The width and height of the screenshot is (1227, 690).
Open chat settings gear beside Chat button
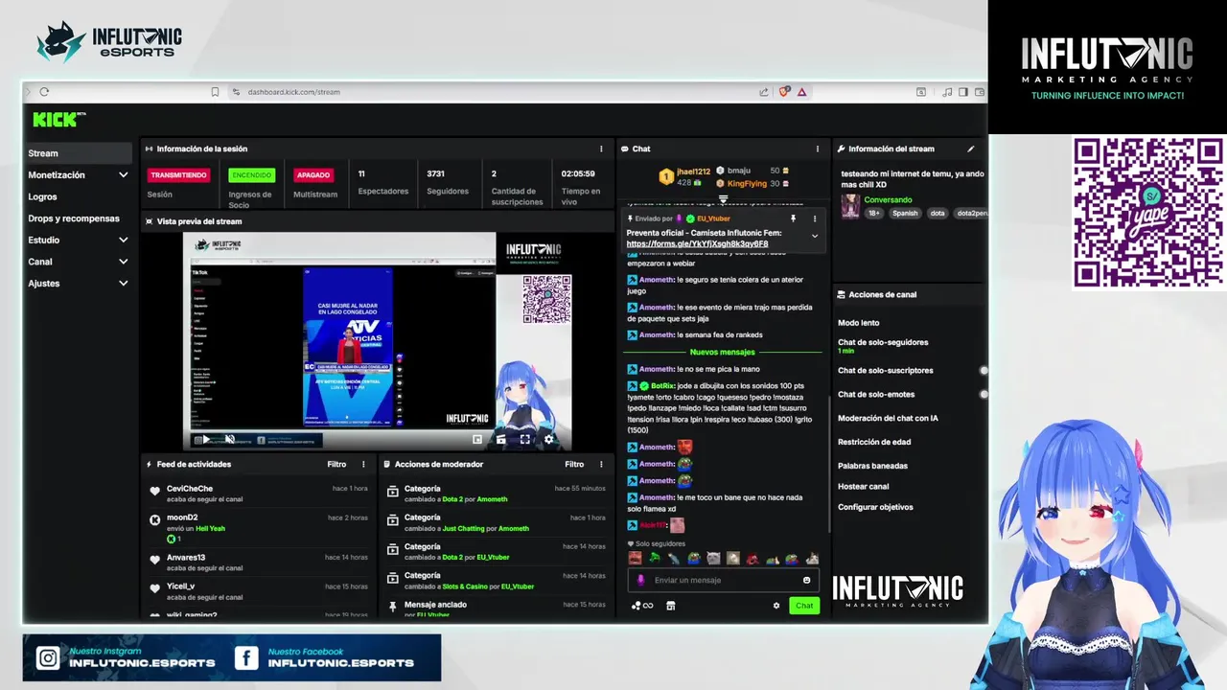pyautogui.click(x=776, y=606)
